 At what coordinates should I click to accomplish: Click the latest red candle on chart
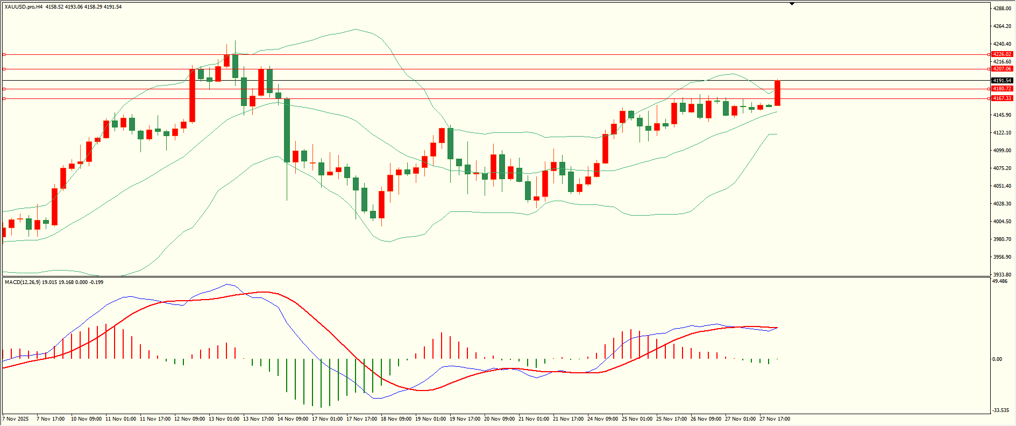click(777, 93)
